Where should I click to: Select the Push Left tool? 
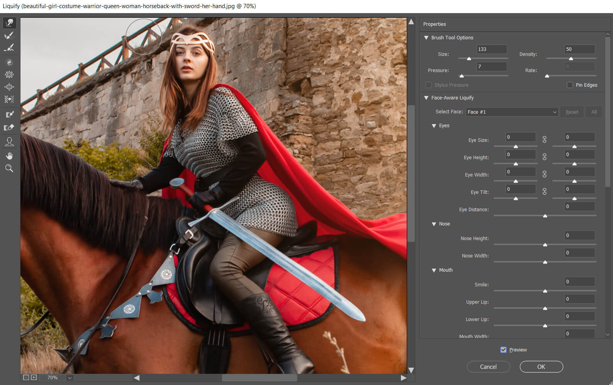click(x=9, y=99)
